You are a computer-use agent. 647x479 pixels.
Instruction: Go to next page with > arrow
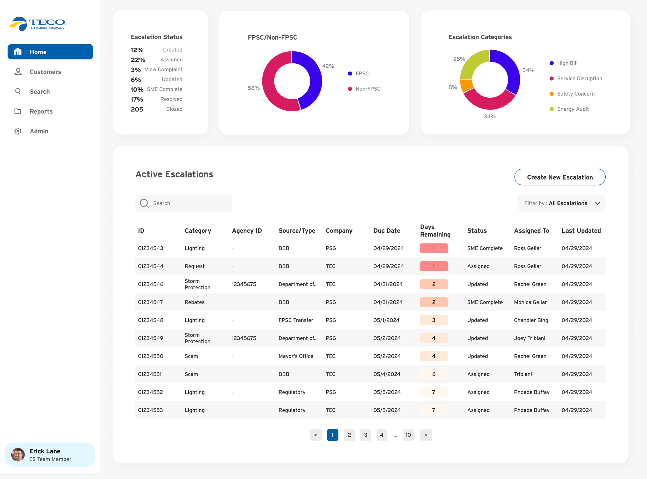pos(425,435)
